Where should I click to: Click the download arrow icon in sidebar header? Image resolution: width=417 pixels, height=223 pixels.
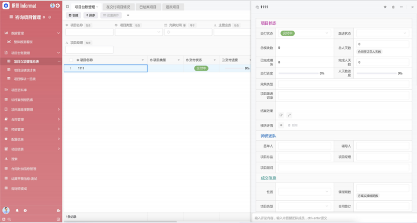[57, 6]
